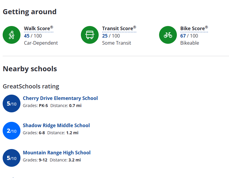
Task: Click the bike score value 67
Action: pos(183,36)
